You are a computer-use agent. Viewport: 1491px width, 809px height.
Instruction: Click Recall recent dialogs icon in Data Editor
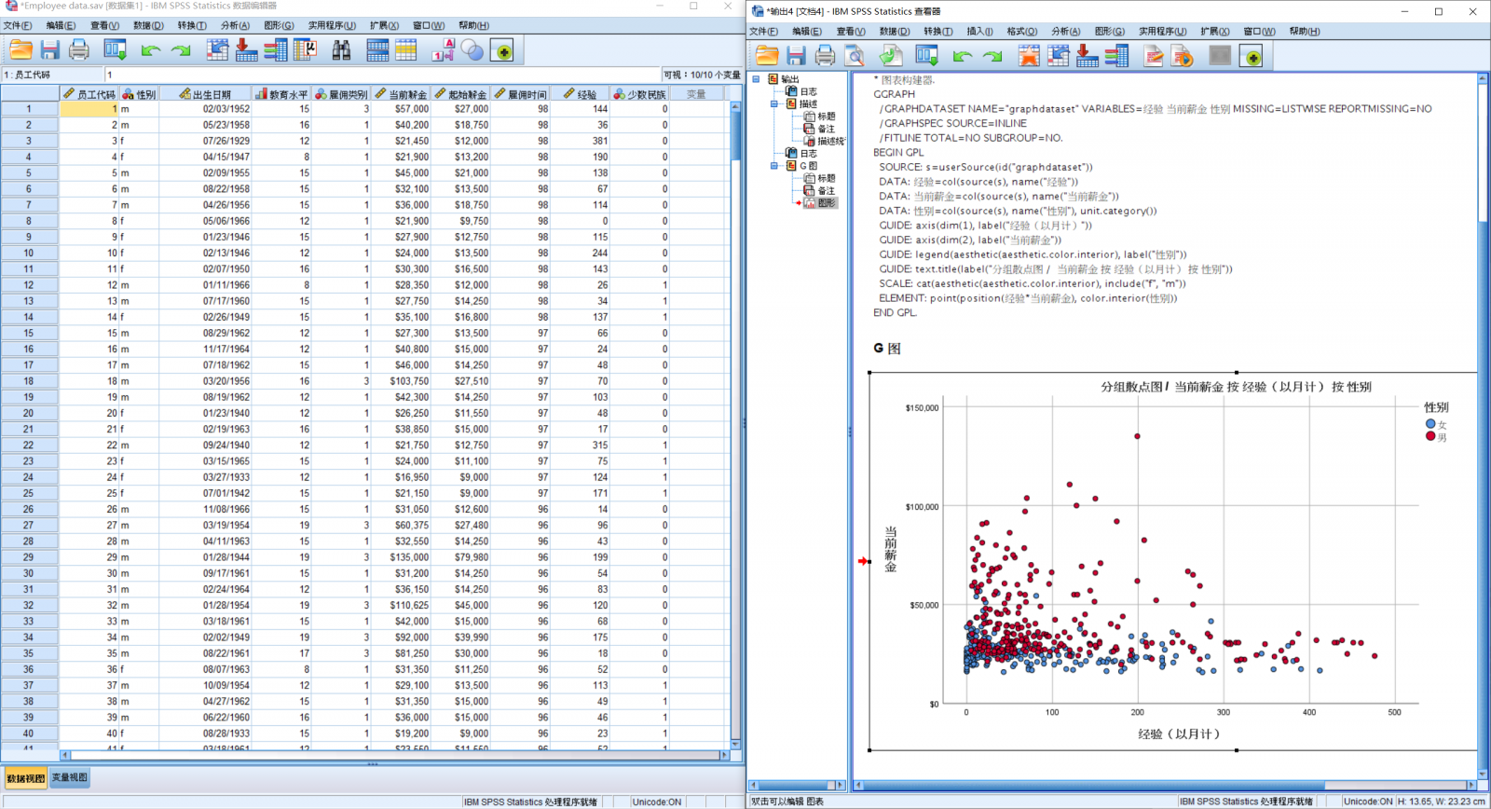pos(116,50)
